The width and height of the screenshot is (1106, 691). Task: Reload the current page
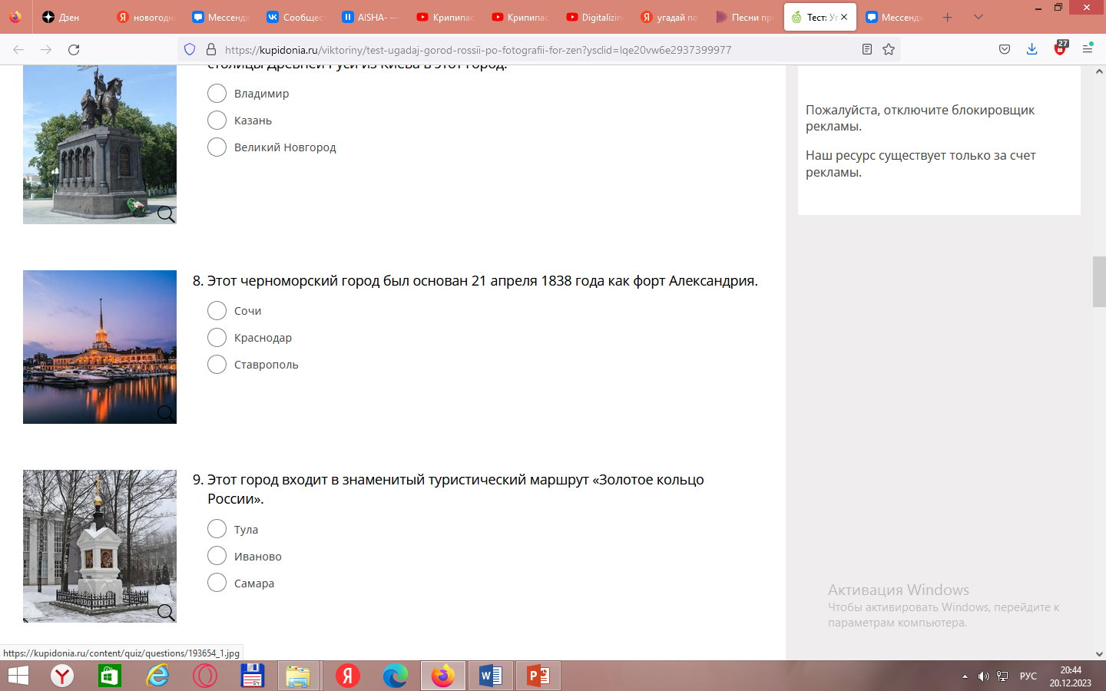tap(74, 50)
